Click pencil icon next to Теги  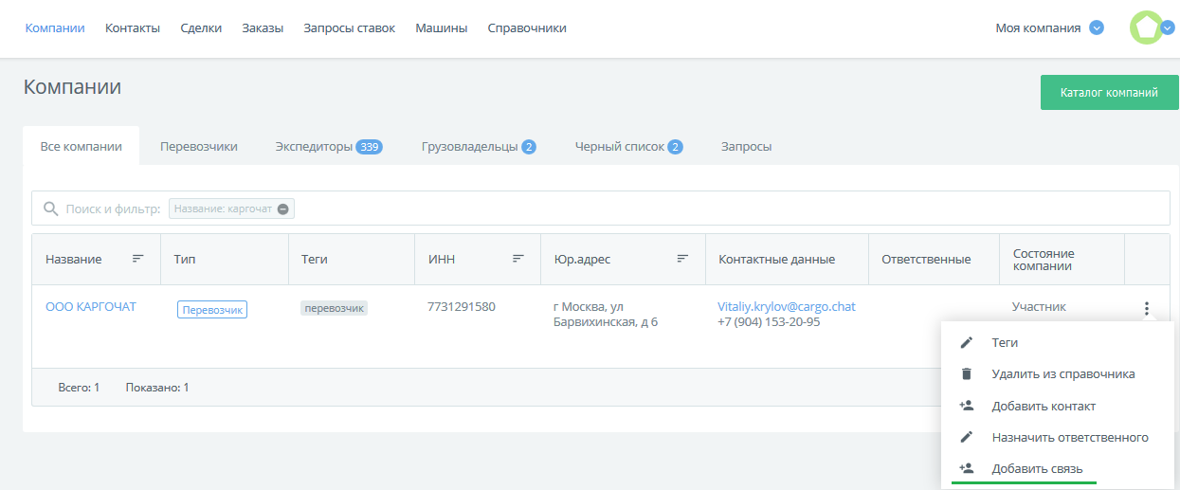point(967,342)
